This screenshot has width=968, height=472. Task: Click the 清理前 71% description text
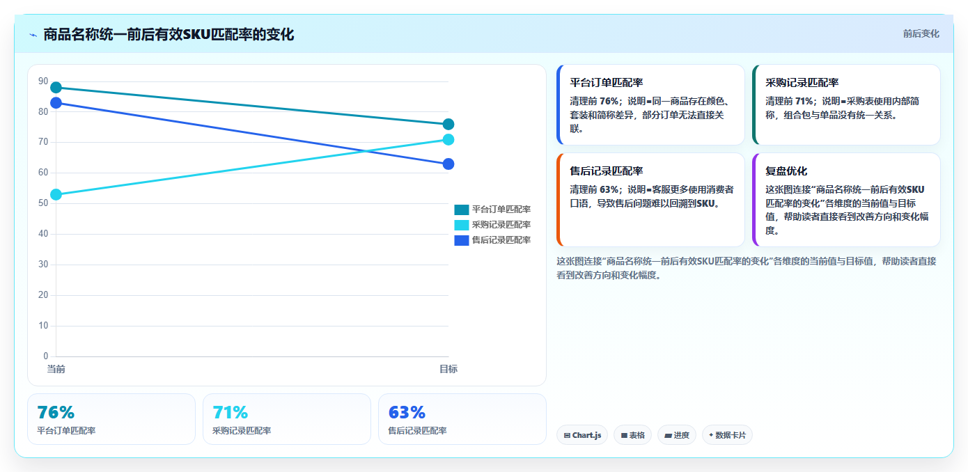843,108
